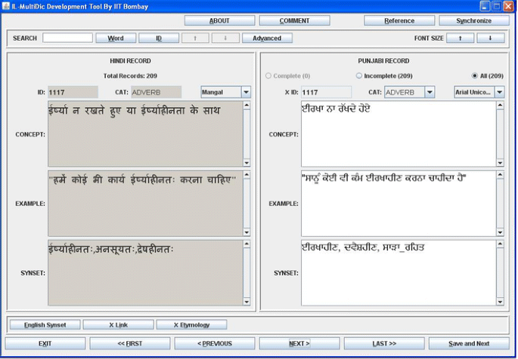
Task: Open the ABOUT button
Action: (219, 21)
